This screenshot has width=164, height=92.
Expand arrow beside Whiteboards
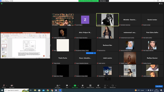pos(116,86)
